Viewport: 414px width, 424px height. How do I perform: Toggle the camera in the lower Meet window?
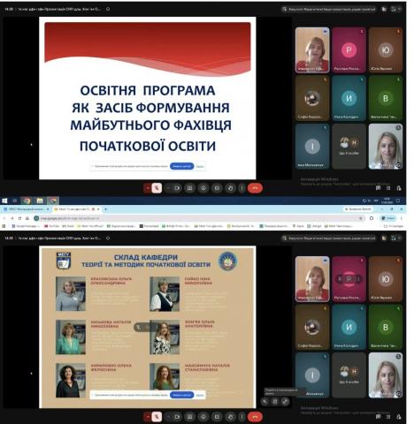point(177,417)
